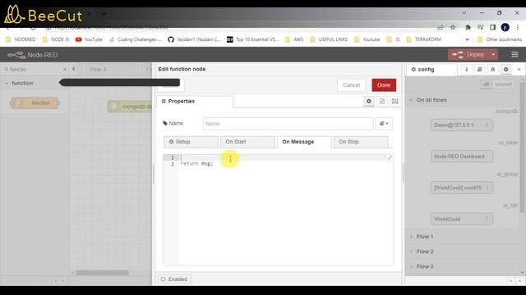526x295 pixels.
Task: Open the Coding Challenges bookmark
Action: [x=136, y=39]
